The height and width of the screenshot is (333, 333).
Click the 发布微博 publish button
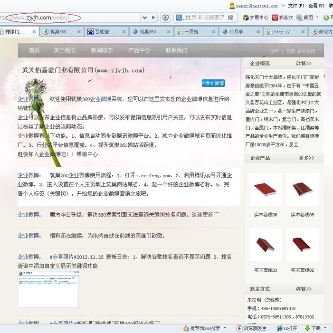213,83
